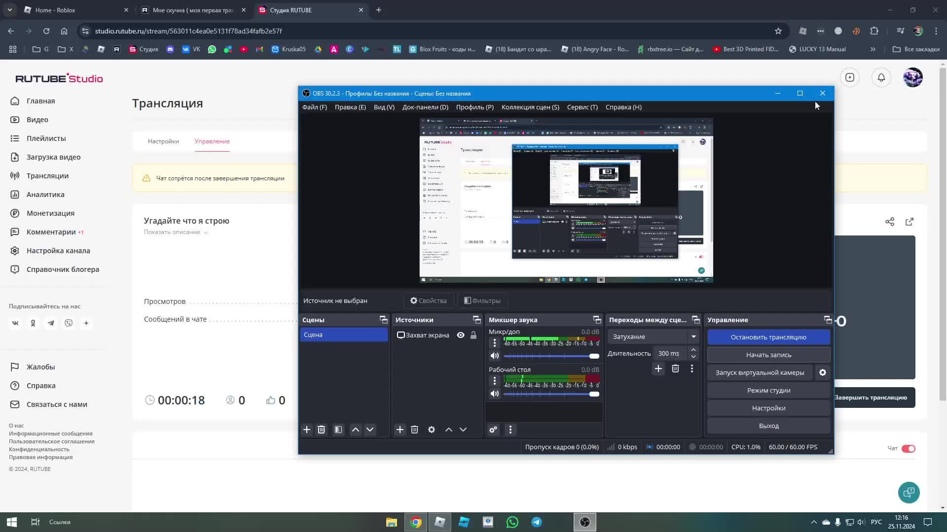Viewport: 947px width, 532px height.
Task: Open virtual camera settings gear
Action: tap(823, 373)
